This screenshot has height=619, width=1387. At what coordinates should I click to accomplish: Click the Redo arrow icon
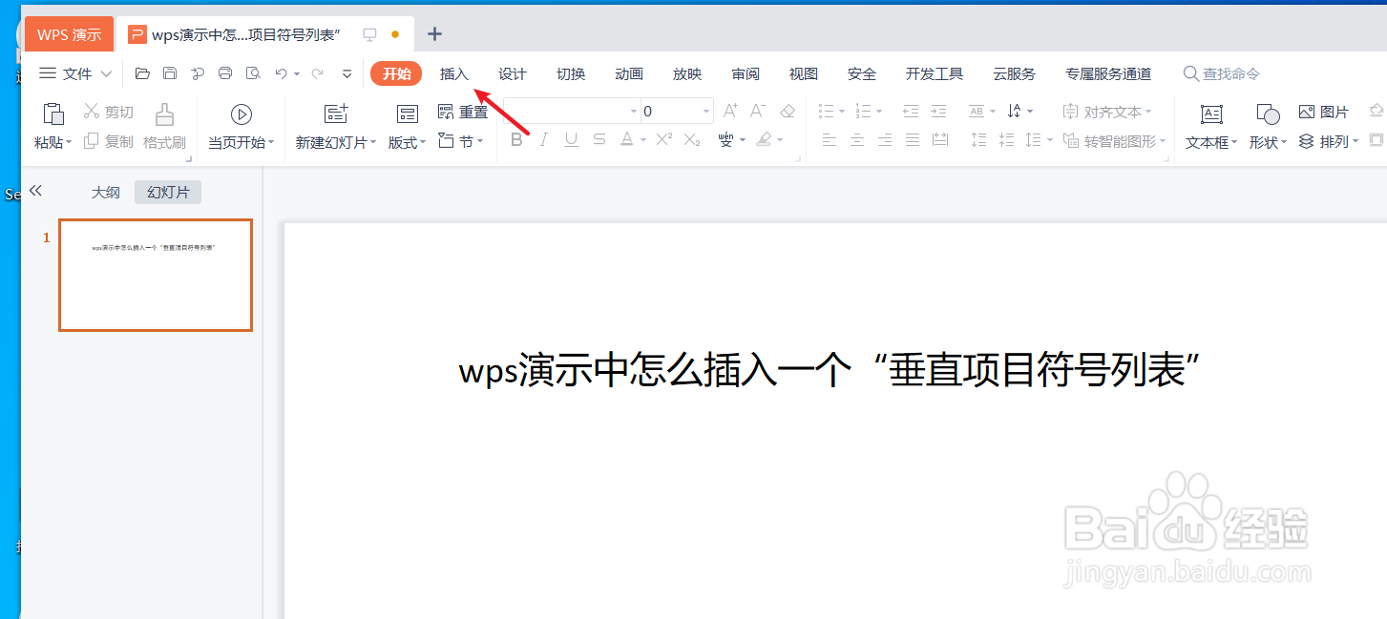pos(318,73)
